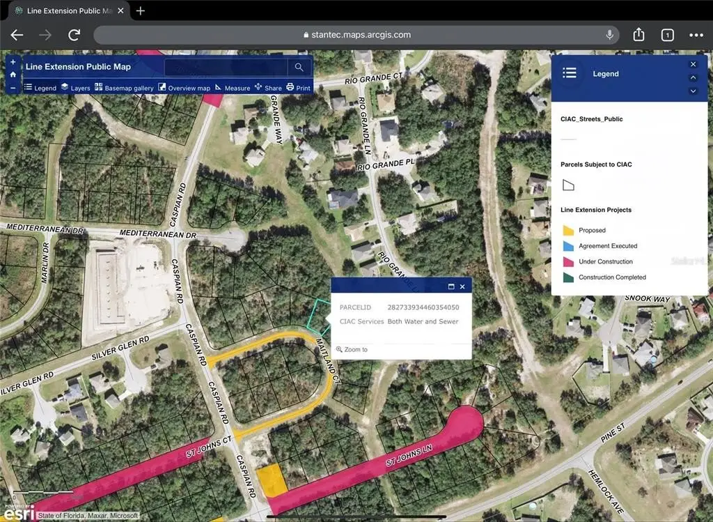
Task: Print the map
Action: click(298, 88)
